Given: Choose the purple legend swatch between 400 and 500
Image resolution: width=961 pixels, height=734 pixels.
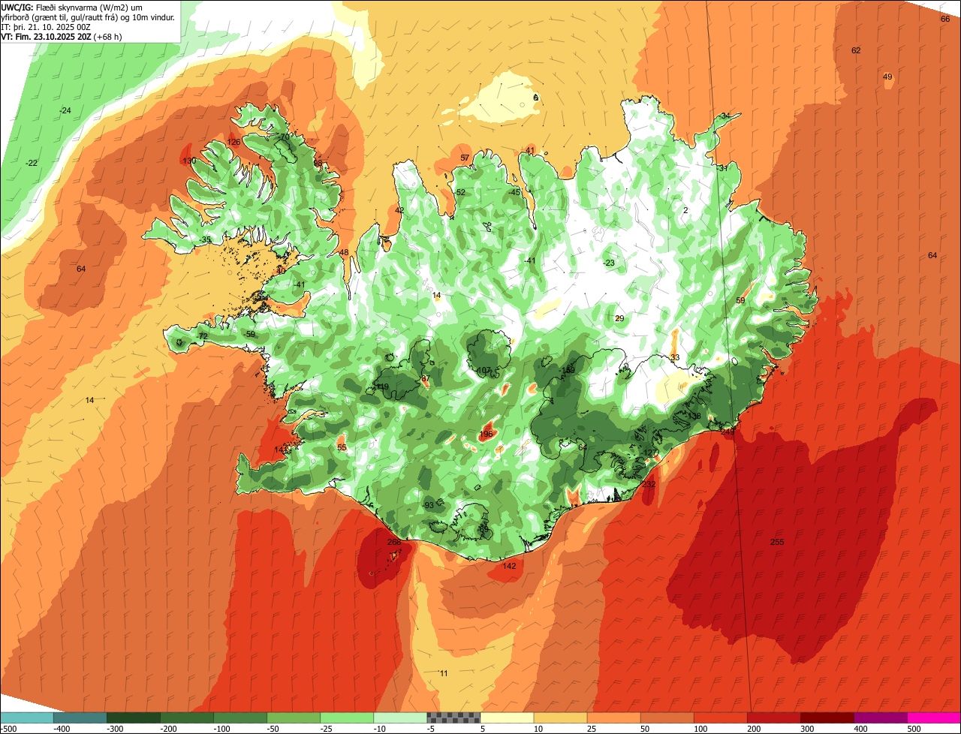Looking at the screenshot, I should [881, 717].
